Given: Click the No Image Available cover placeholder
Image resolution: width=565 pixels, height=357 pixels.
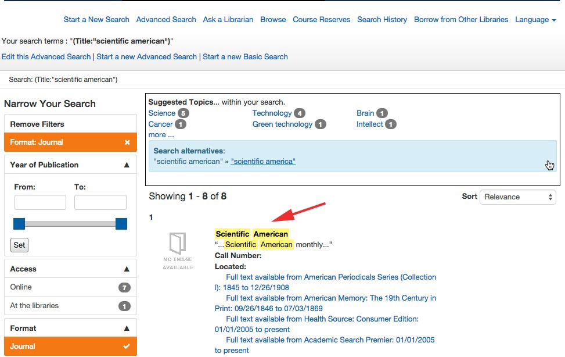Looking at the screenshot, I should [178, 251].
